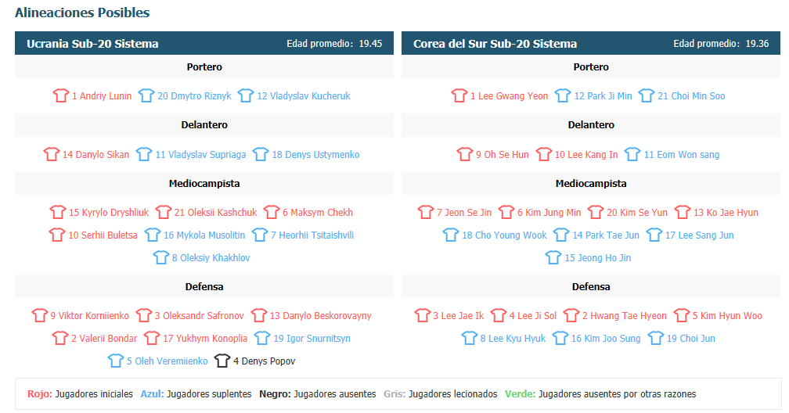This screenshot has width=789, height=413.
Task: Click the blue shirt icon beside Vladyslav Supriaga
Action: (144, 154)
